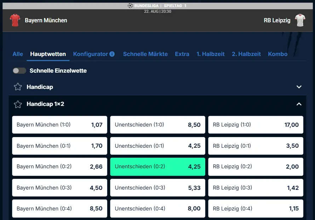The width and height of the screenshot is (315, 220).
Task: Click the BUNDESLIGA league label
Action: (146, 6)
